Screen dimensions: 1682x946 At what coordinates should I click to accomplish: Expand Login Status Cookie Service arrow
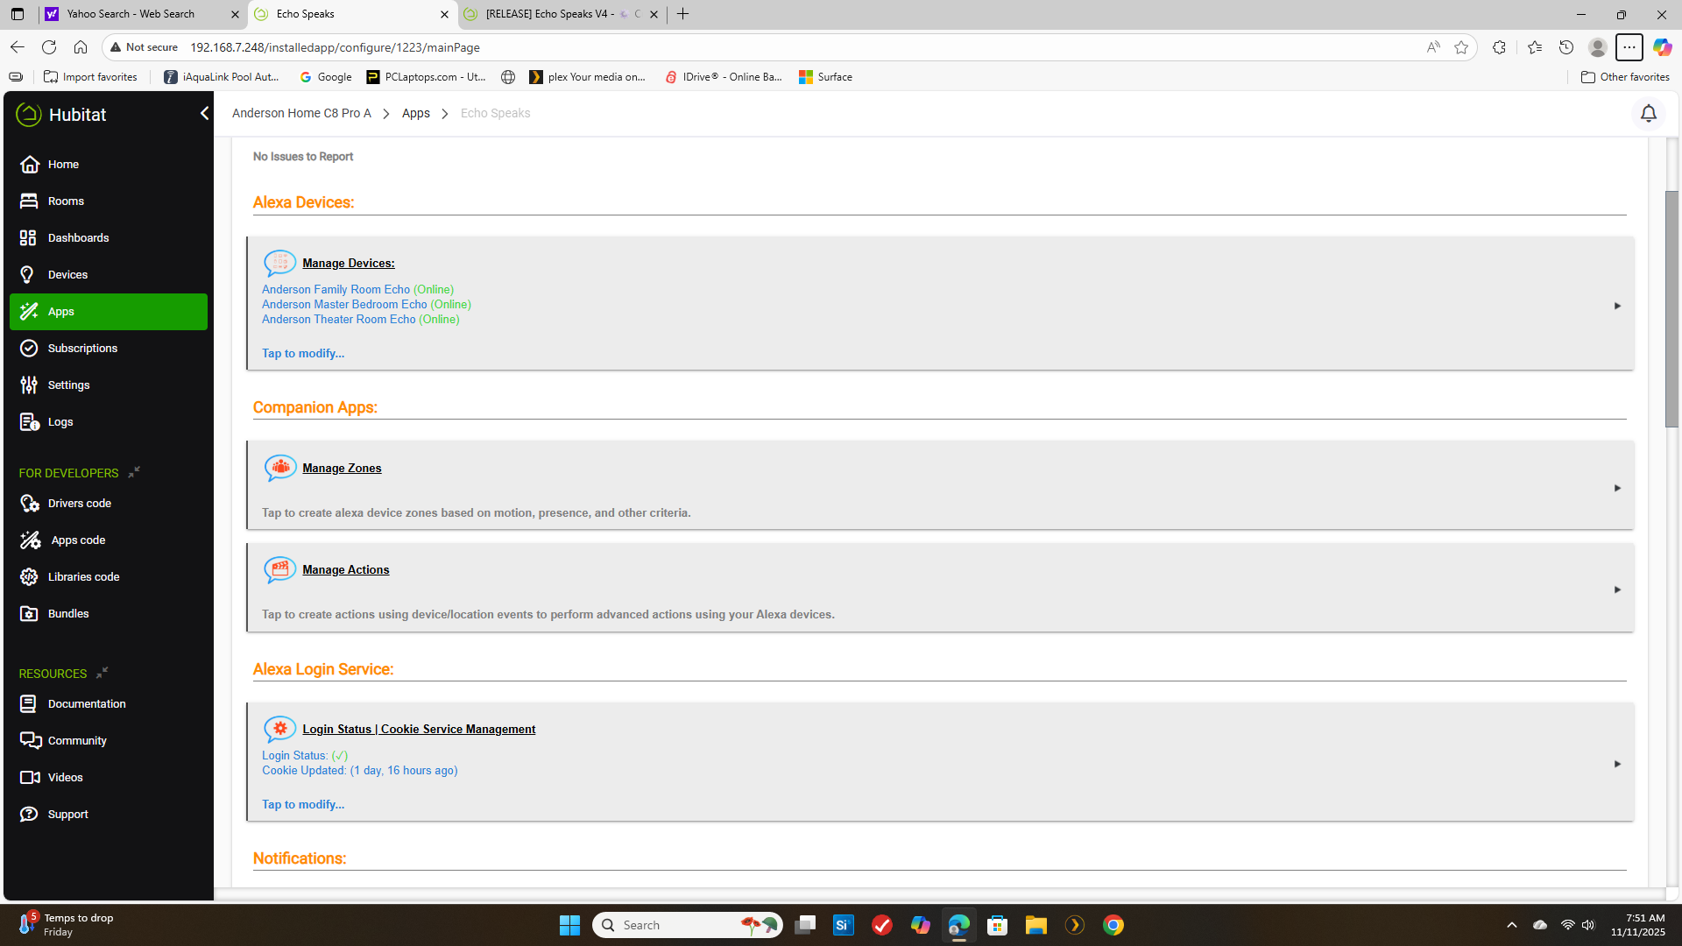(x=1617, y=764)
